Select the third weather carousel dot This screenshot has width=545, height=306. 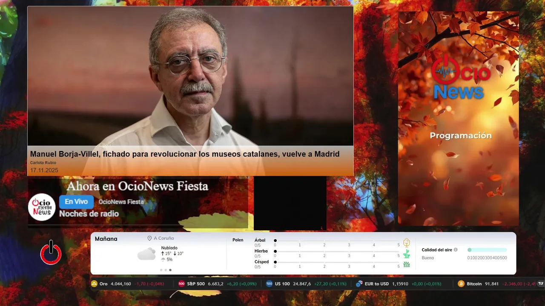170,270
